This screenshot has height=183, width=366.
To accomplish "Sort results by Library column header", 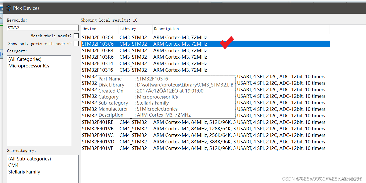I will click(136, 29).
